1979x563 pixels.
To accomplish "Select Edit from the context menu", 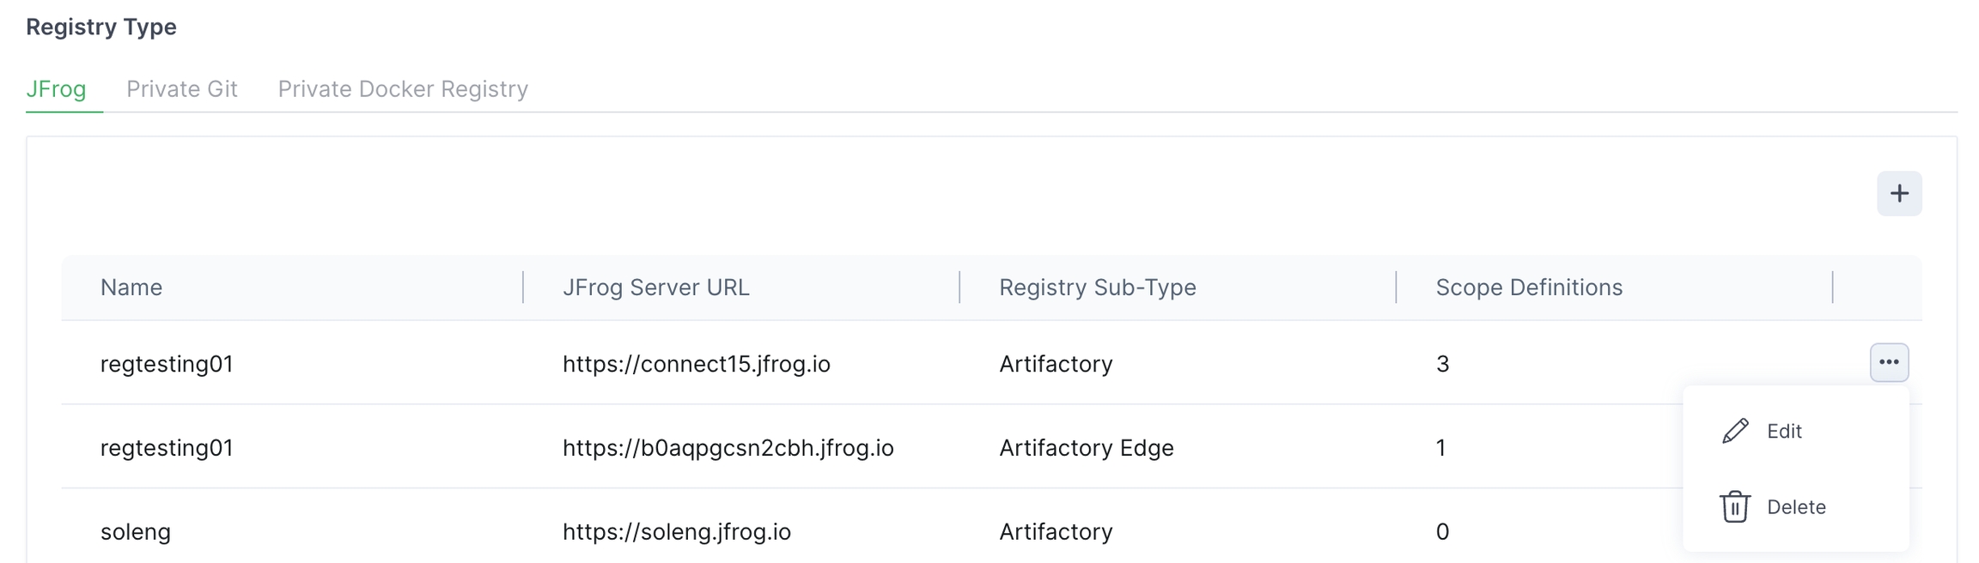I will [1784, 431].
